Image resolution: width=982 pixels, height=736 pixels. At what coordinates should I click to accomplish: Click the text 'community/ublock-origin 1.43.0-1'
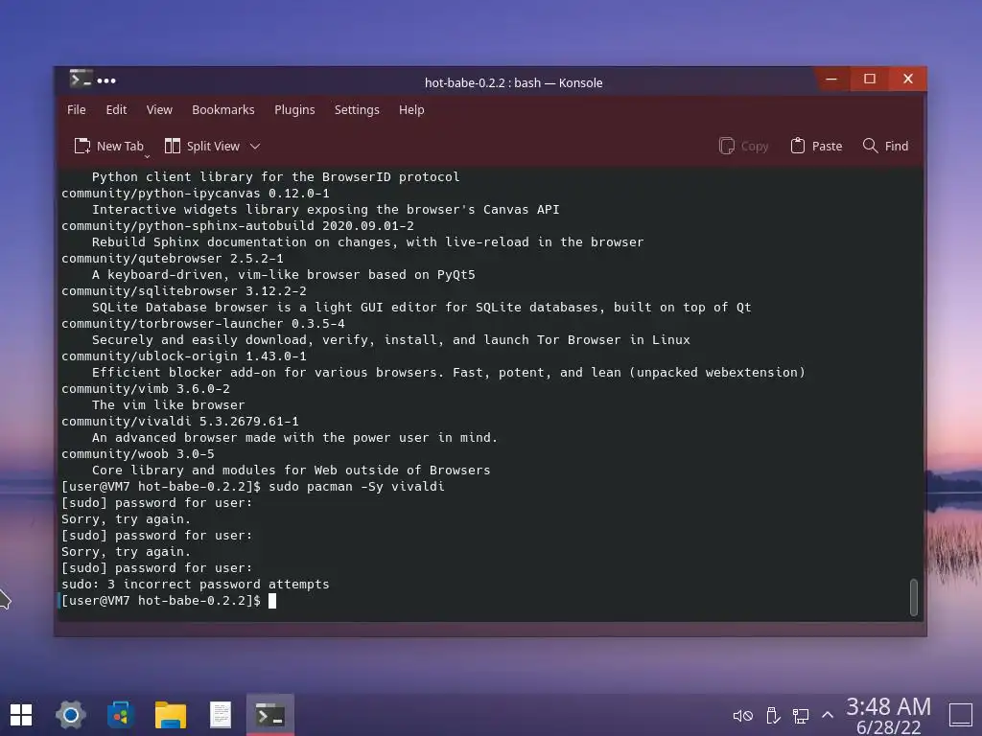click(184, 356)
